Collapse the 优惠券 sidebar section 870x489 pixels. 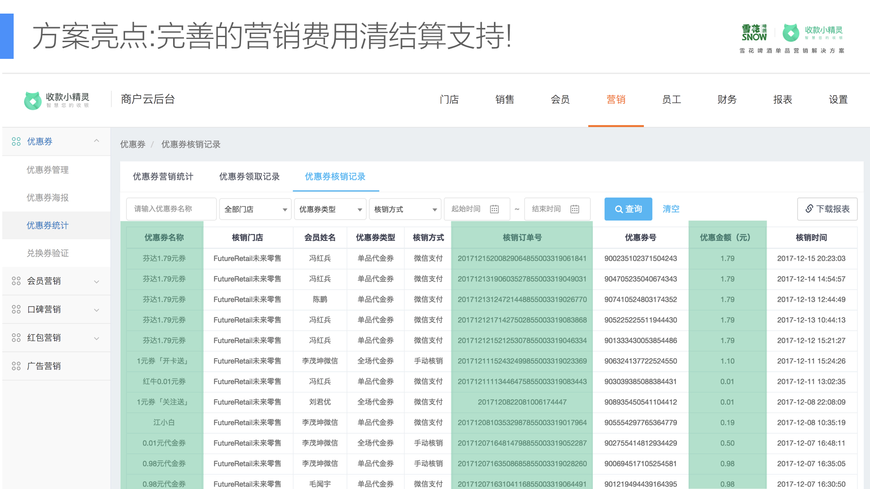tap(97, 141)
